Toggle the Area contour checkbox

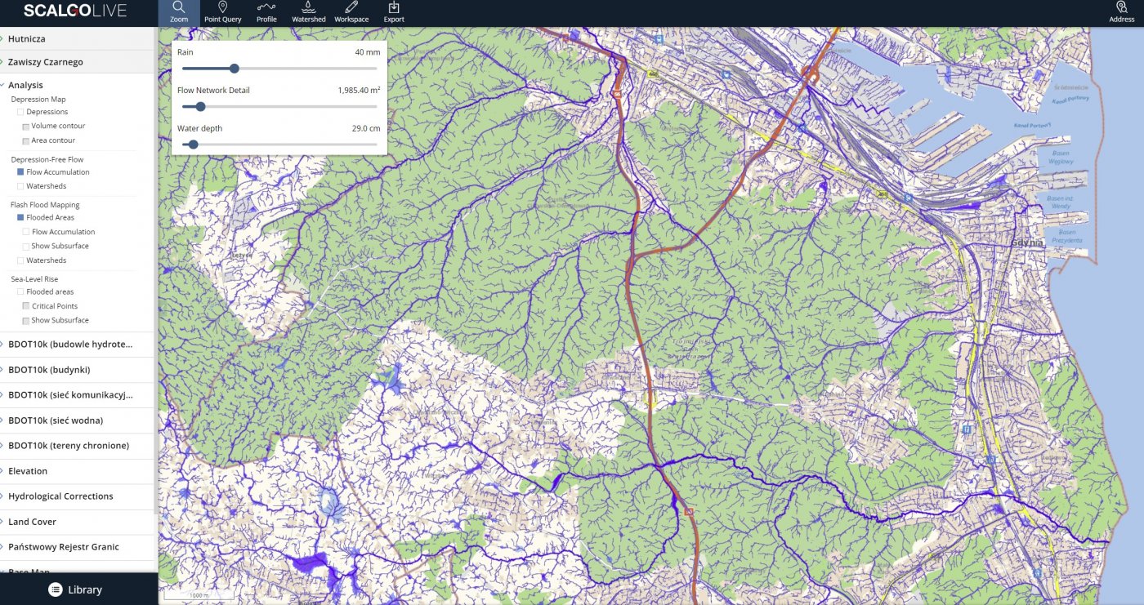(26, 140)
